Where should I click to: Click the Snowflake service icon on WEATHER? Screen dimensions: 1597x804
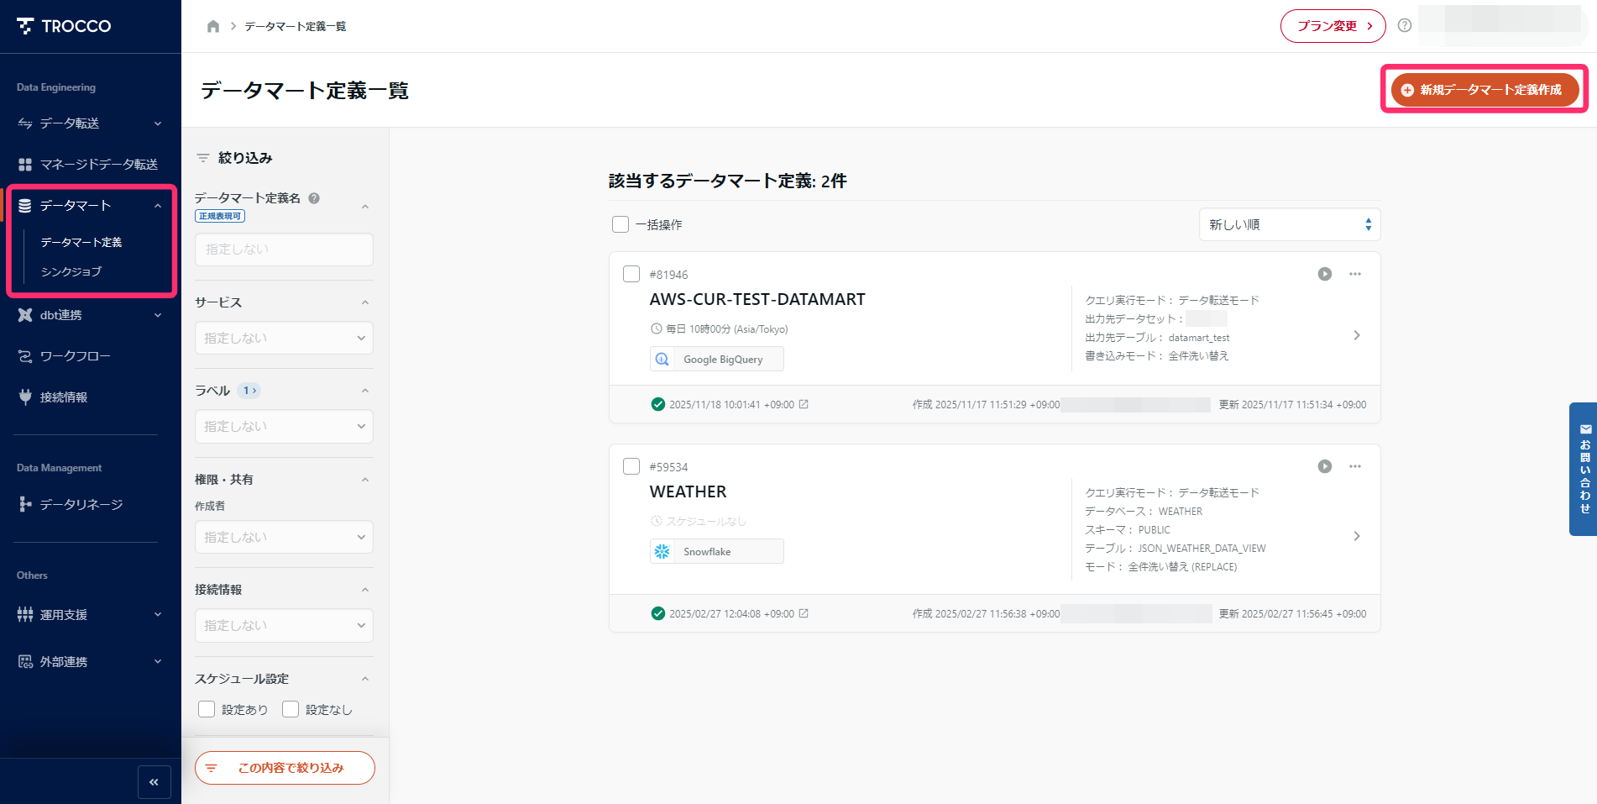coord(662,551)
